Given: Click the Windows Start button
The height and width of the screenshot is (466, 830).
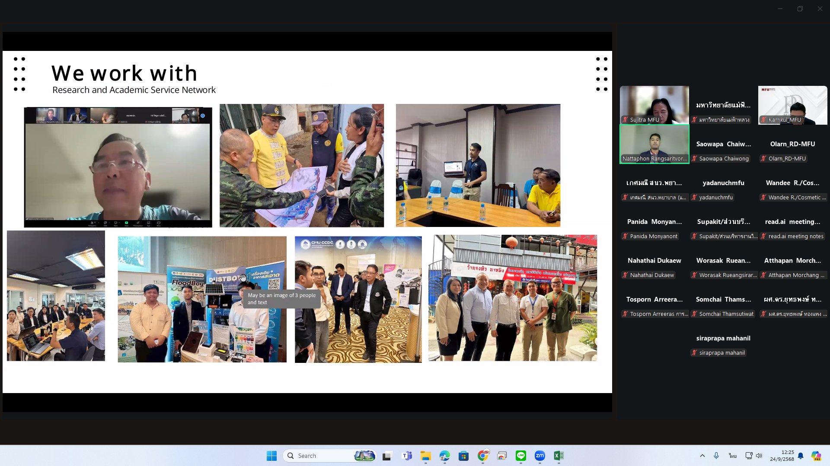Looking at the screenshot, I should click(271, 456).
